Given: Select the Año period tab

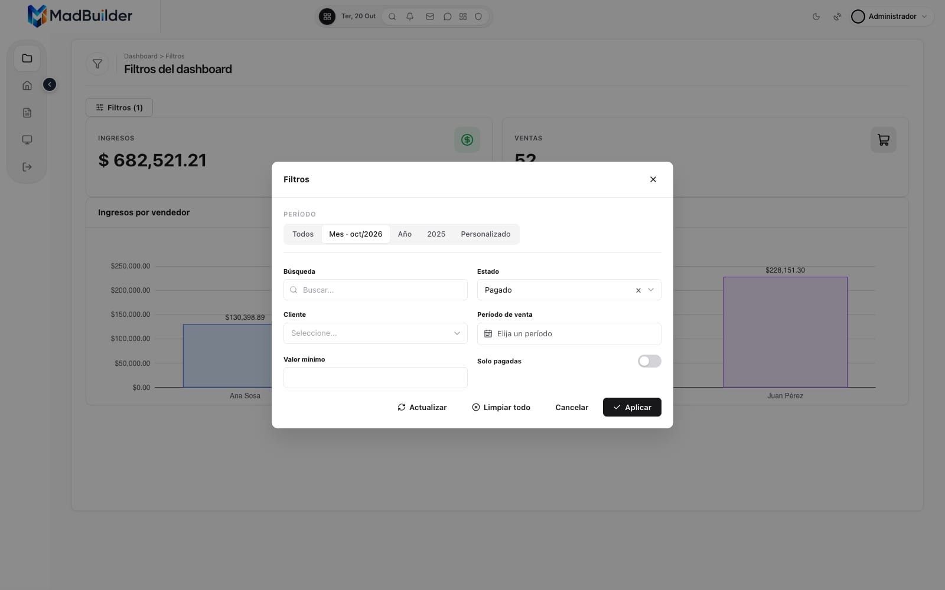Looking at the screenshot, I should (x=405, y=234).
